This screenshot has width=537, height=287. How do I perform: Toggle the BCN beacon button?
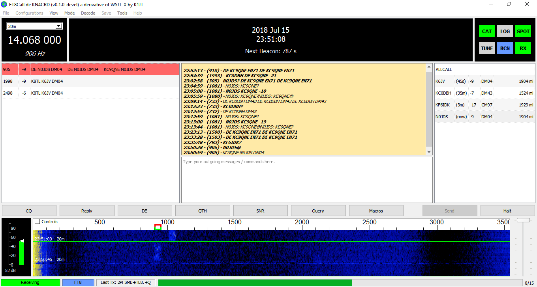505,48
